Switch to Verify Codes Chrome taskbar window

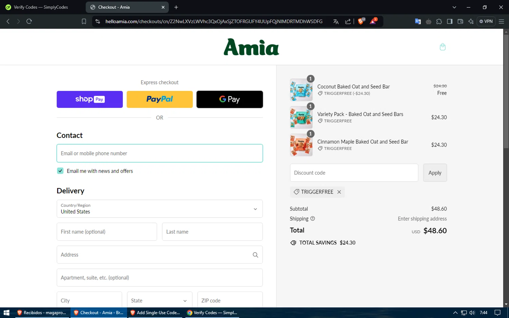pos(212,313)
